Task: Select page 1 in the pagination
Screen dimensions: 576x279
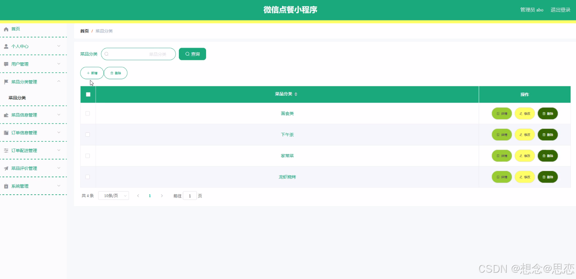Action: point(150,196)
